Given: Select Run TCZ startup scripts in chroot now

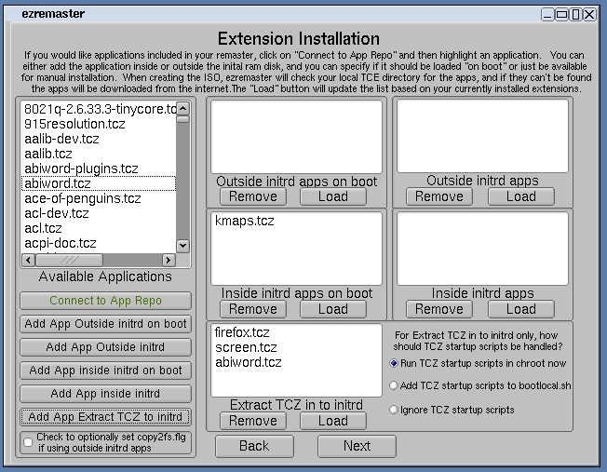Looking at the screenshot, I should 395,363.
